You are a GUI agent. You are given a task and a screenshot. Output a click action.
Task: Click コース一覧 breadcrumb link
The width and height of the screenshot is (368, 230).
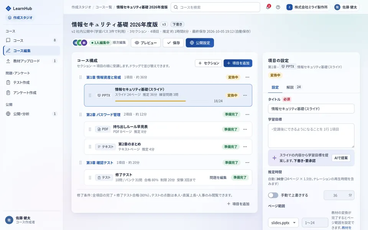click(x=103, y=7)
